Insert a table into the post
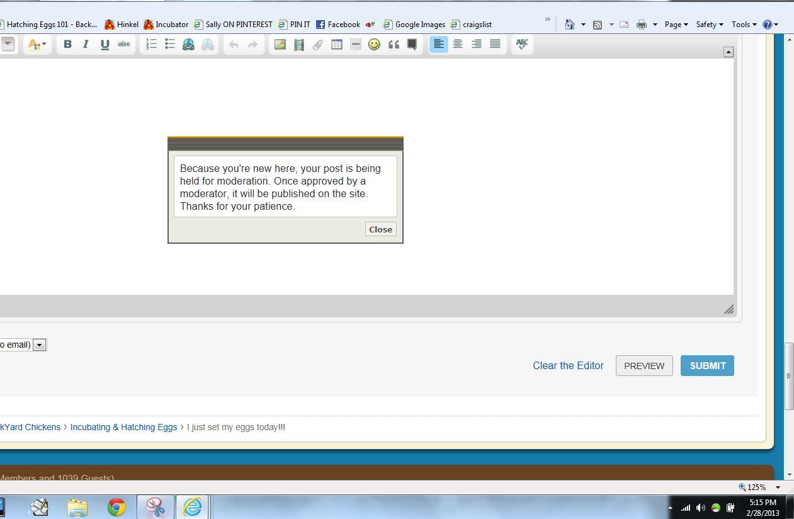This screenshot has height=519, width=794. coord(337,44)
